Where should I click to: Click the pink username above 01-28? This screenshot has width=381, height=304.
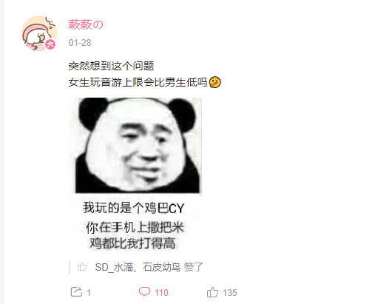pyautogui.click(x=86, y=25)
